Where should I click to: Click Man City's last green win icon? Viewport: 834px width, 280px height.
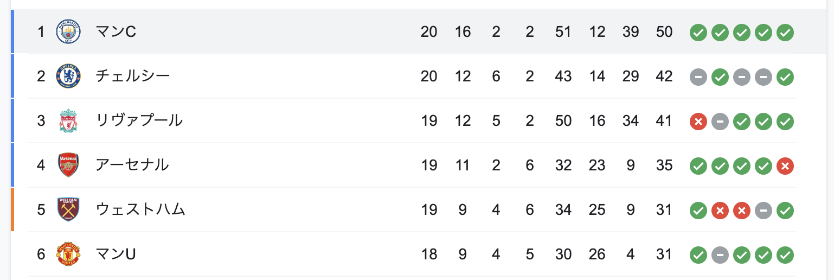tap(785, 33)
